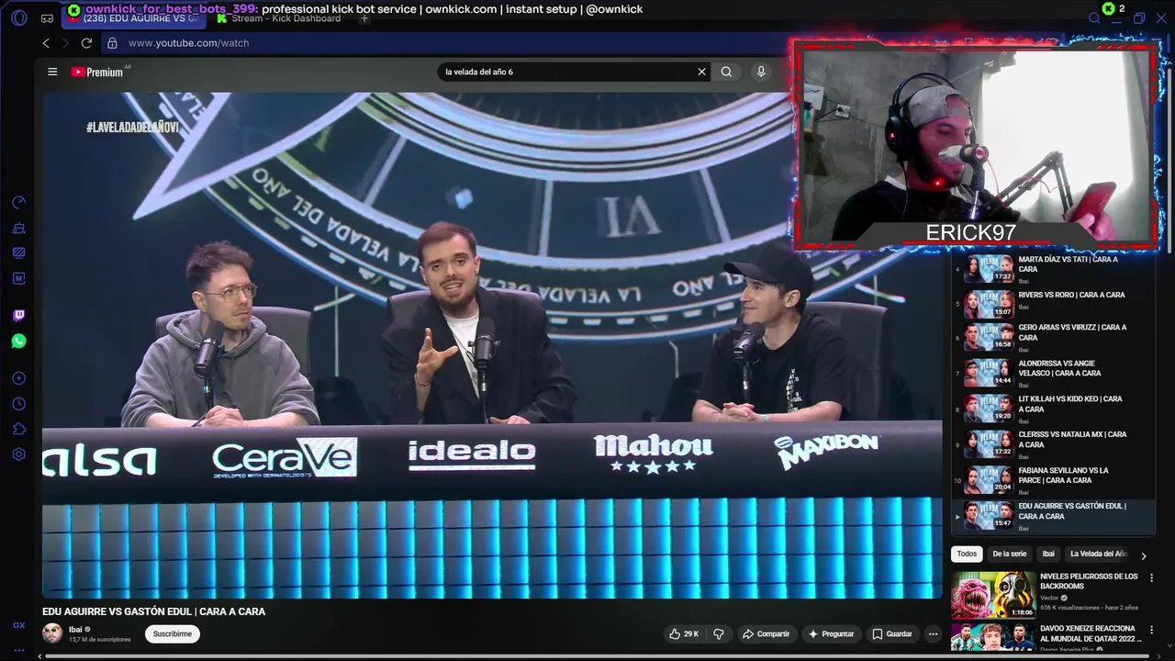Clear the YouTube search box text

tap(702, 72)
